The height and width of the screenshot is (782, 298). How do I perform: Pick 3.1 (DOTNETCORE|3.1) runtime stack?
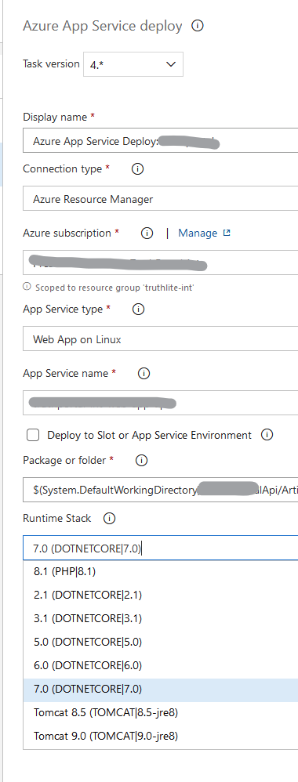pos(160,618)
